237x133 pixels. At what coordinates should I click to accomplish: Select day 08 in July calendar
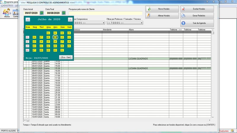click(x=48, y=37)
